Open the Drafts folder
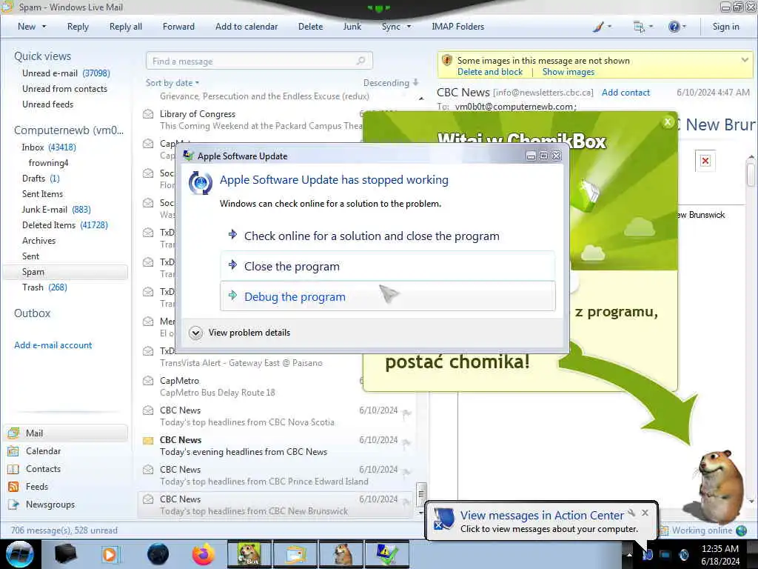The width and height of the screenshot is (758, 569). (41, 178)
